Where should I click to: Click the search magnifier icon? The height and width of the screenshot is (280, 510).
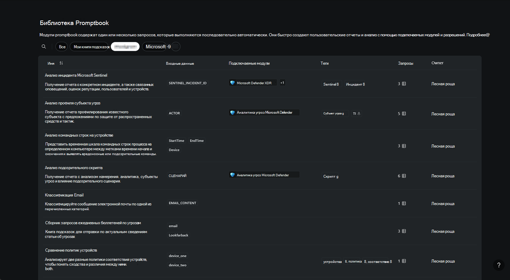point(44,47)
